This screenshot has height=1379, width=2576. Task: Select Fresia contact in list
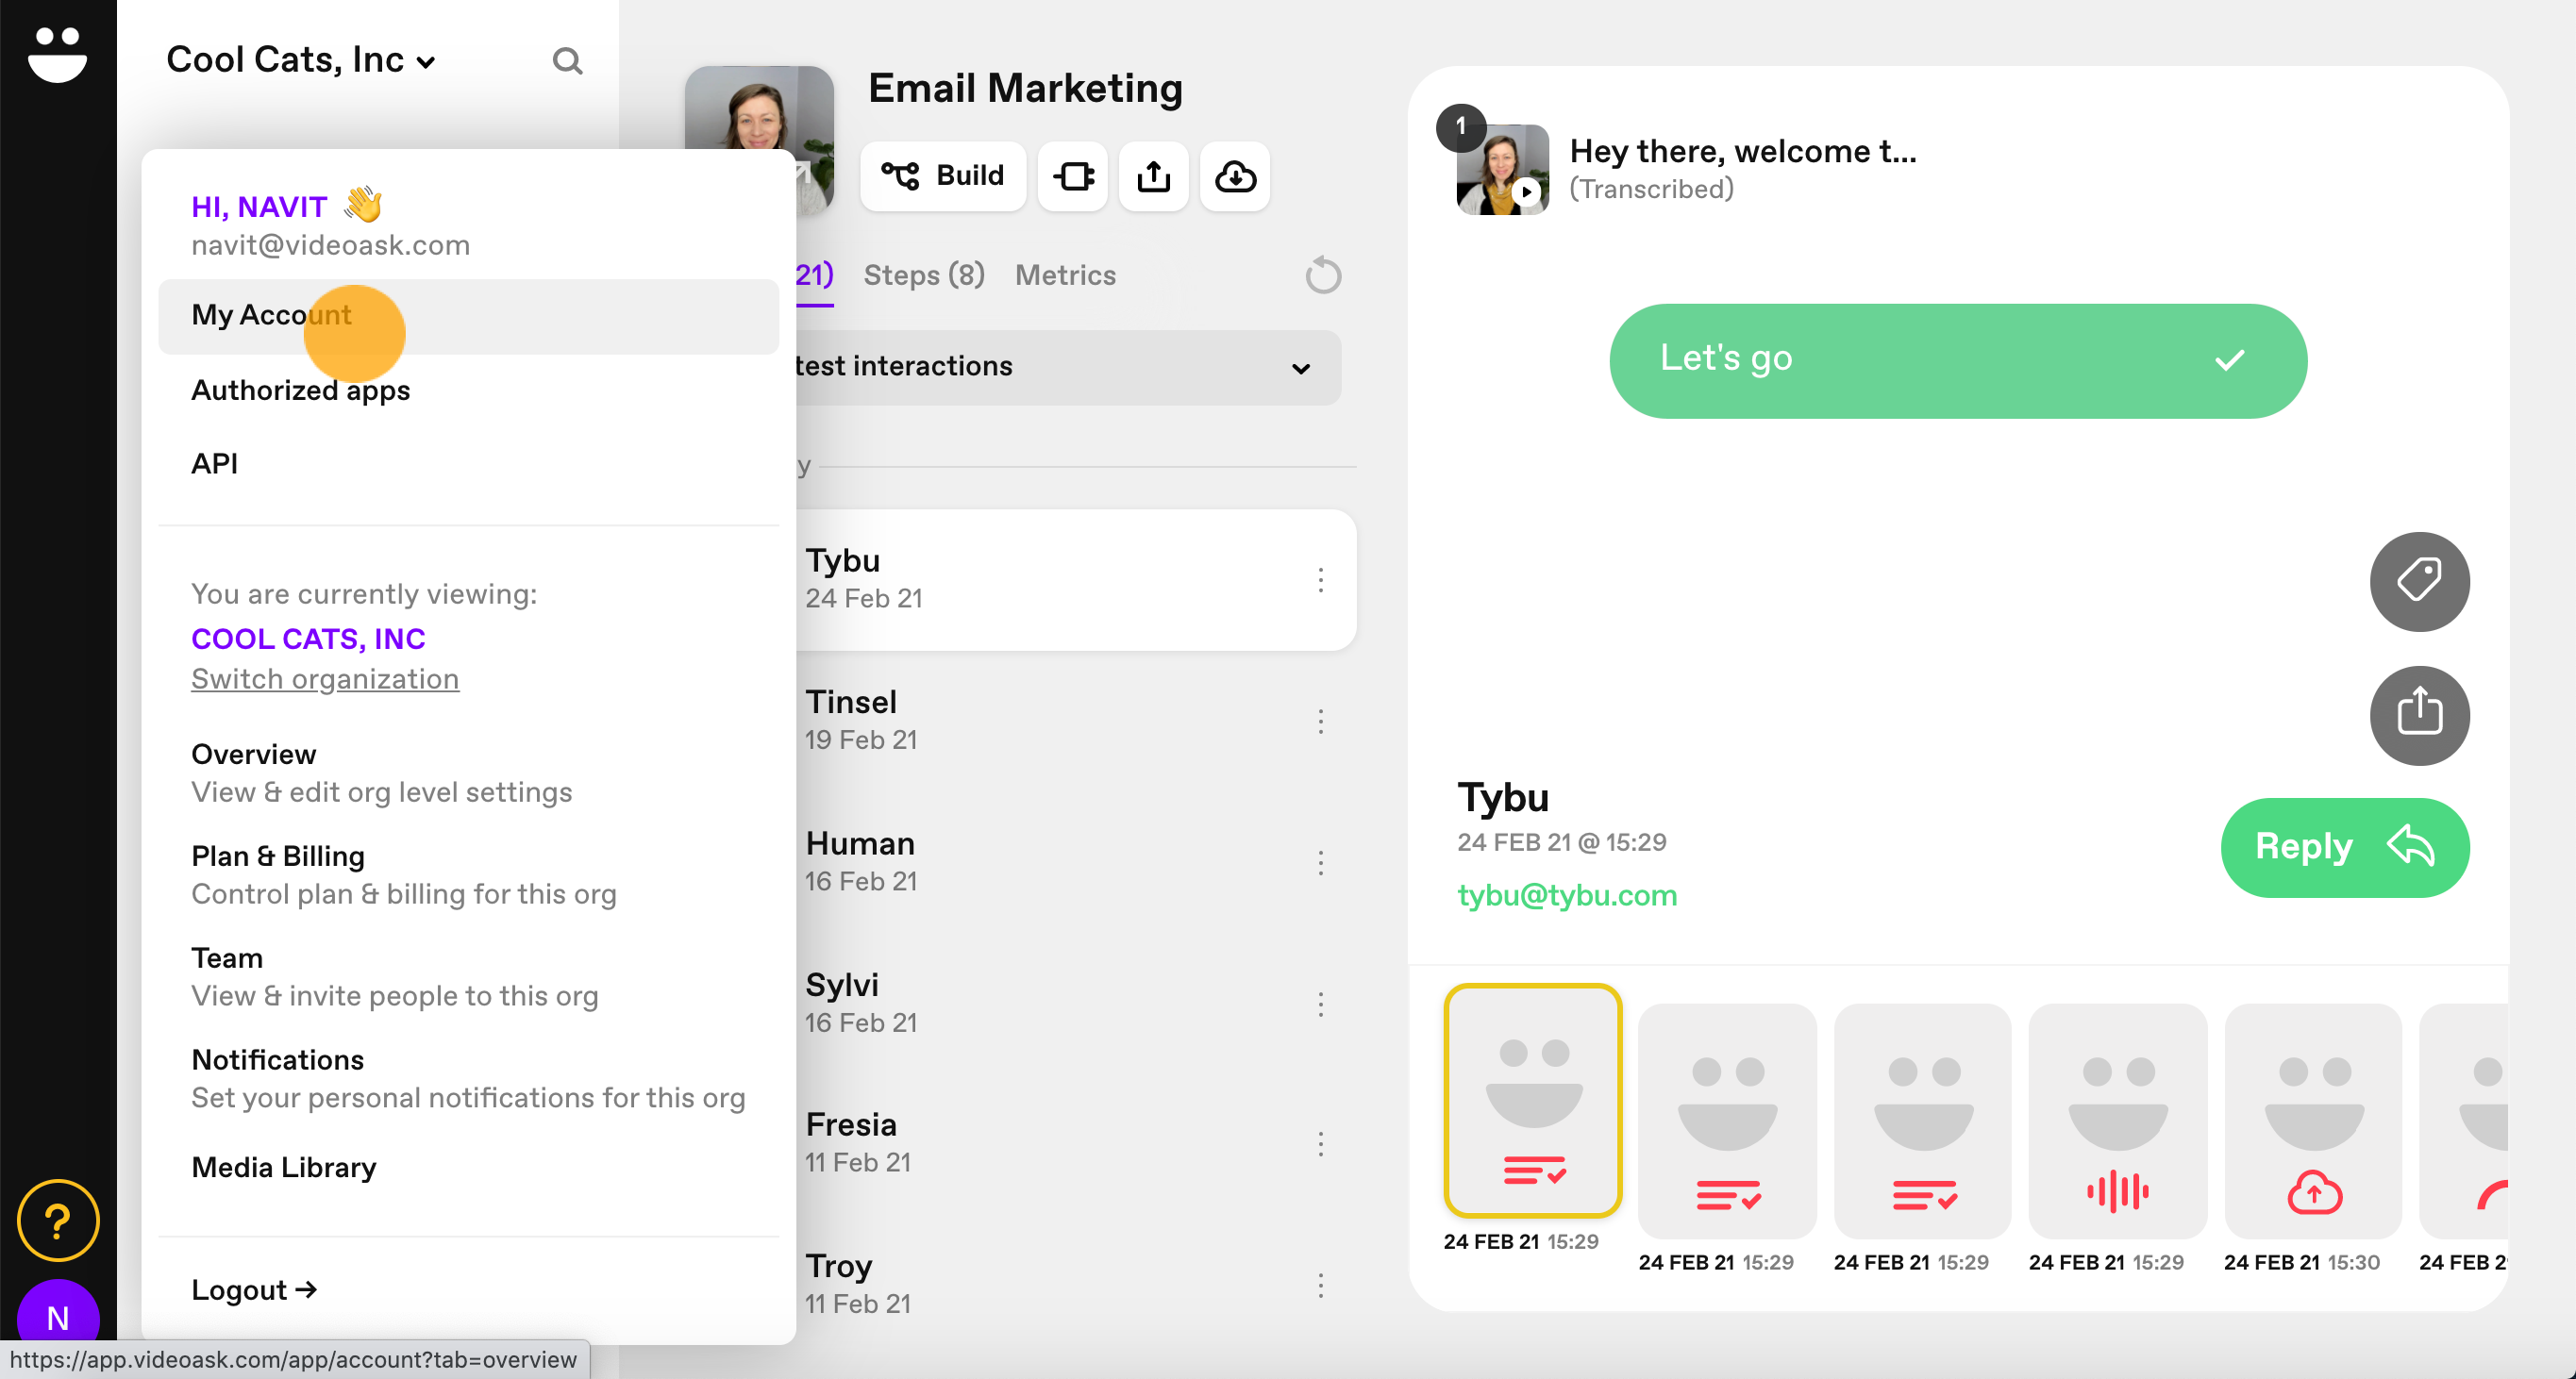click(x=1076, y=1143)
